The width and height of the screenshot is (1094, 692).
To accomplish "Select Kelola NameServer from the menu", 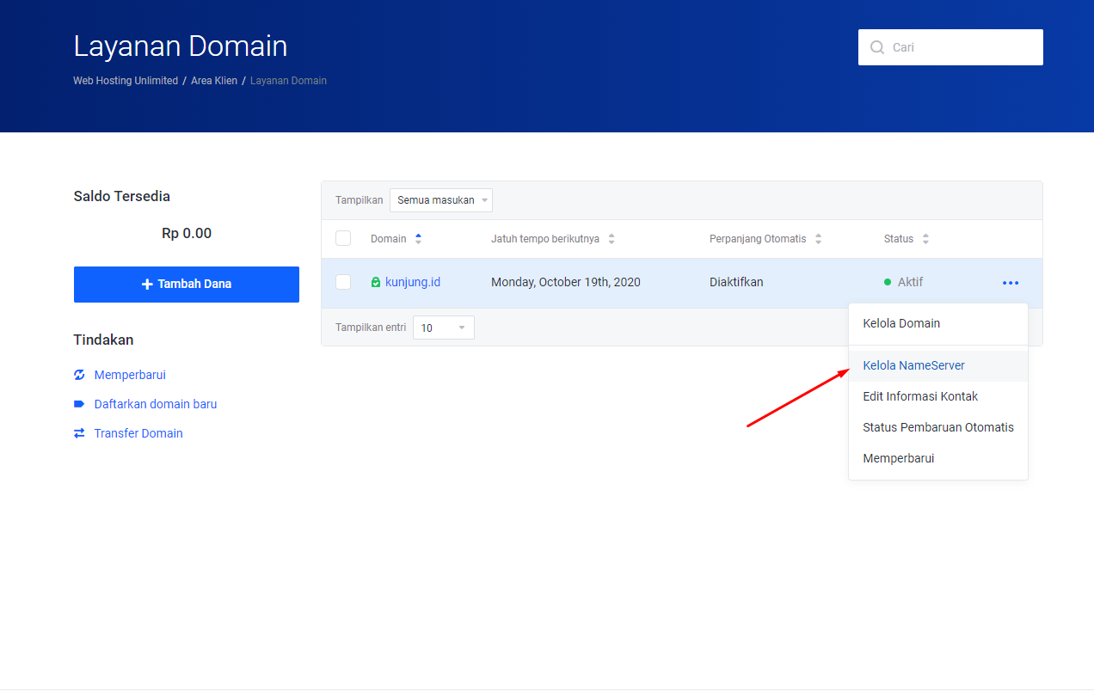I will click(x=913, y=365).
